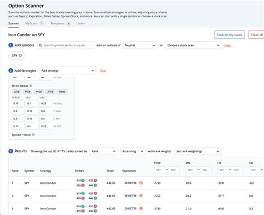This screenshot has height=215, width=264.
Task: Click the red P badge beside strike 432
Action: pyautogui.click(x=95, y=206)
